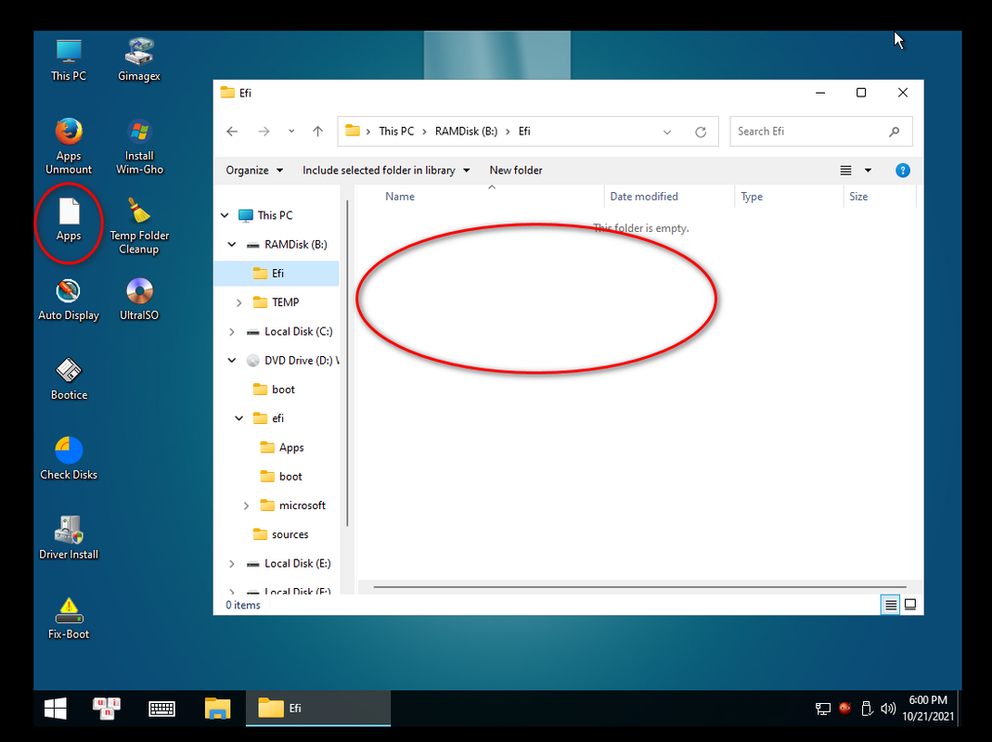Click the language input taskbar icon

coord(107,709)
